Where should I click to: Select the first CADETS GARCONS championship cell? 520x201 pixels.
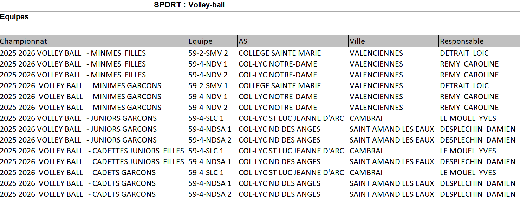pos(78,173)
